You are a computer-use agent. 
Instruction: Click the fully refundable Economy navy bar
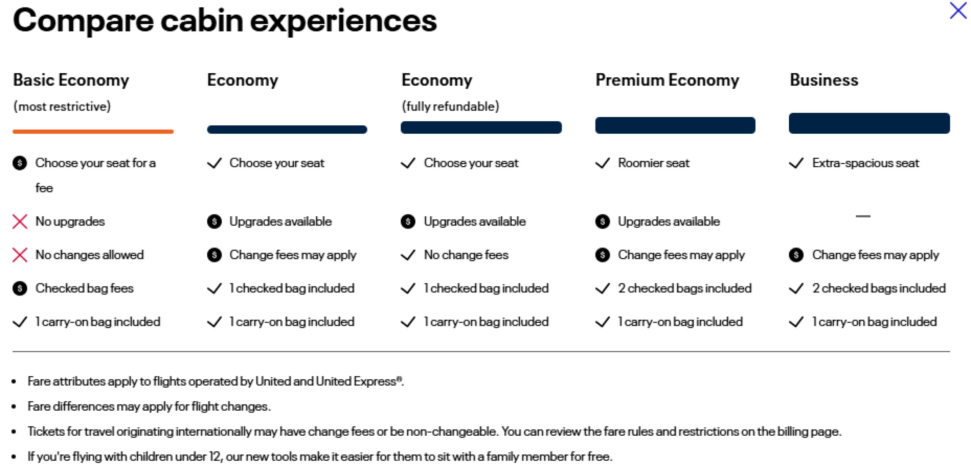481,127
